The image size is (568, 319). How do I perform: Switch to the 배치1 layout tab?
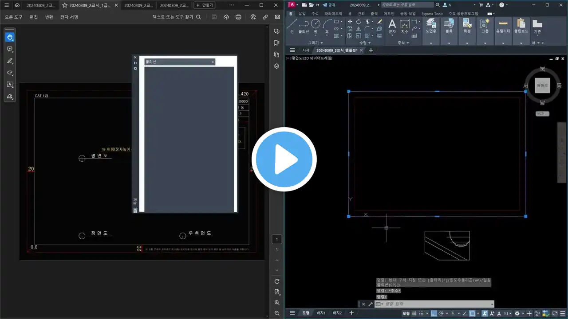point(320,313)
